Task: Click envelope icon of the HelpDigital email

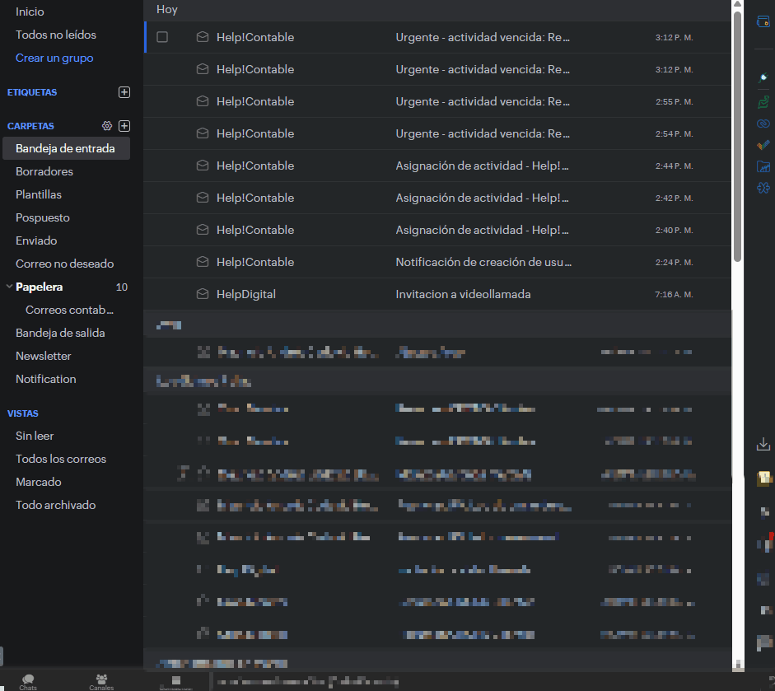Action: [202, 294]
